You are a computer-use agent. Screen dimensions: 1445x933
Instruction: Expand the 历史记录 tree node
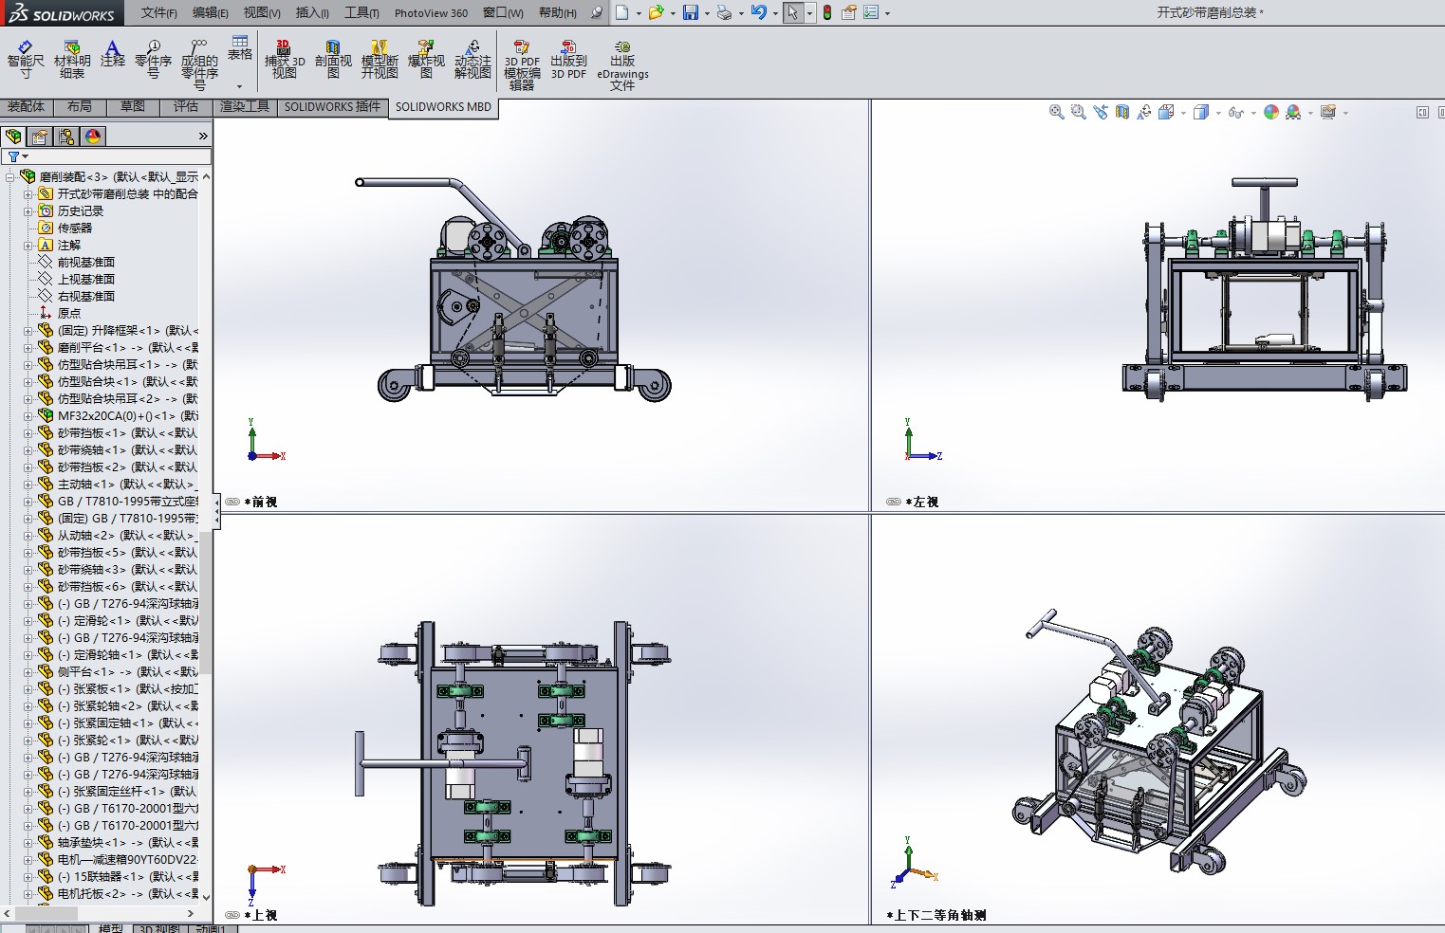coord(28,211)
